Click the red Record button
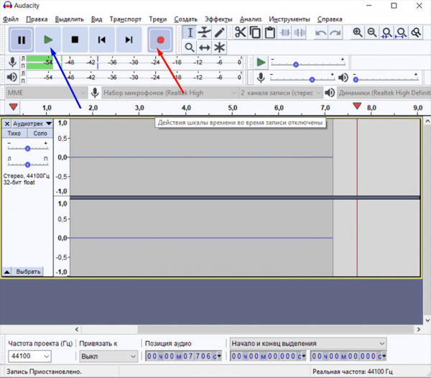This screenshot has height=378, width=431. 160,40
